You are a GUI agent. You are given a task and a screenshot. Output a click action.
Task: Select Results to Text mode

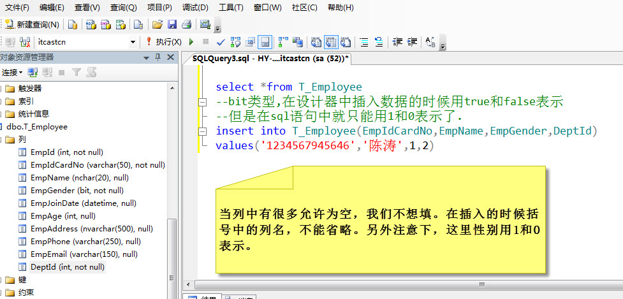(x=316, y=41)
